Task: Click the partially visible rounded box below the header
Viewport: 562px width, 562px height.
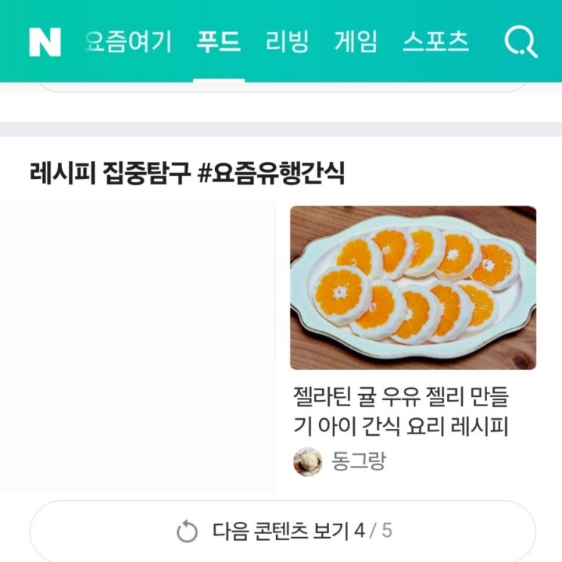Action: 281,89
